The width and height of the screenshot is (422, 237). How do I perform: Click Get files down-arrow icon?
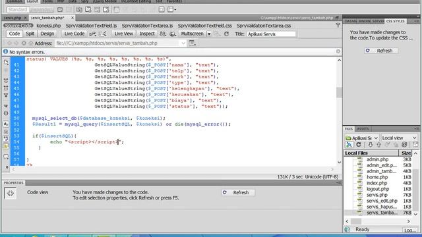[371, 145]
